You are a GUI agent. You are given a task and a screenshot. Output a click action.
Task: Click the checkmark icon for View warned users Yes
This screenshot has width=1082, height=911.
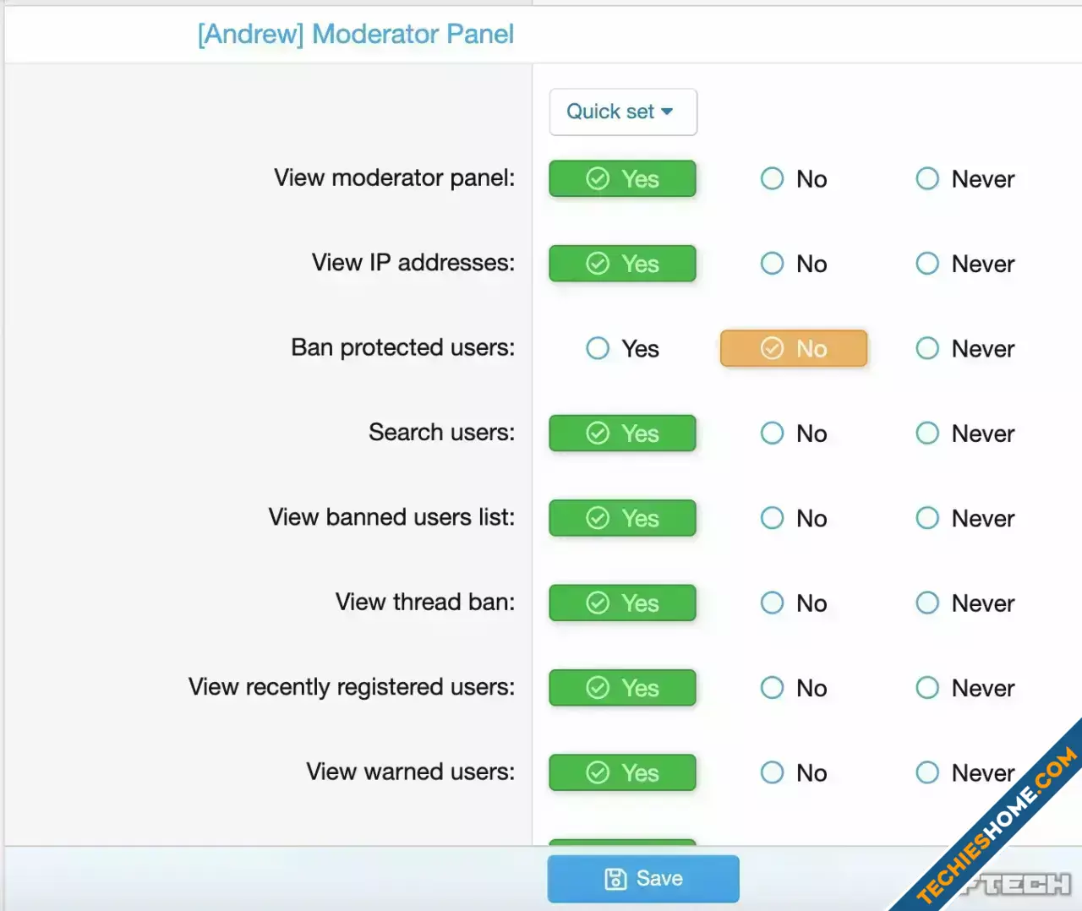point(598,772)
